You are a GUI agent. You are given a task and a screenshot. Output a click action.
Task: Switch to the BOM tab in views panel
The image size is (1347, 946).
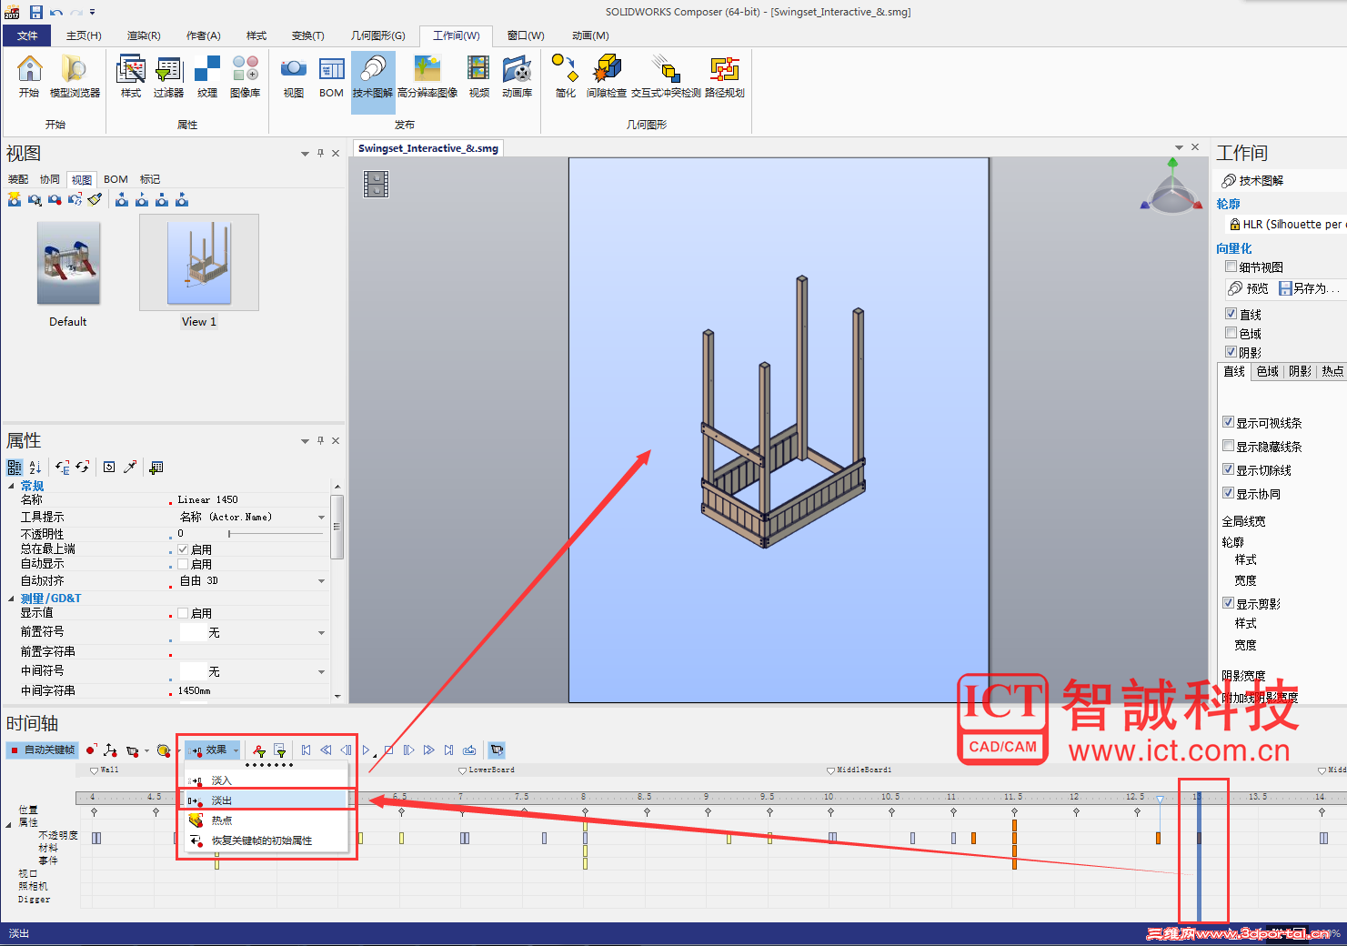coord(116,179)
